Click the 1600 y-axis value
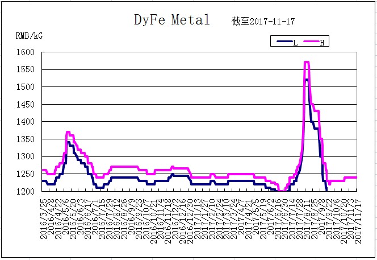The height and width of the screenshot is (260, 377). point(26,52)
